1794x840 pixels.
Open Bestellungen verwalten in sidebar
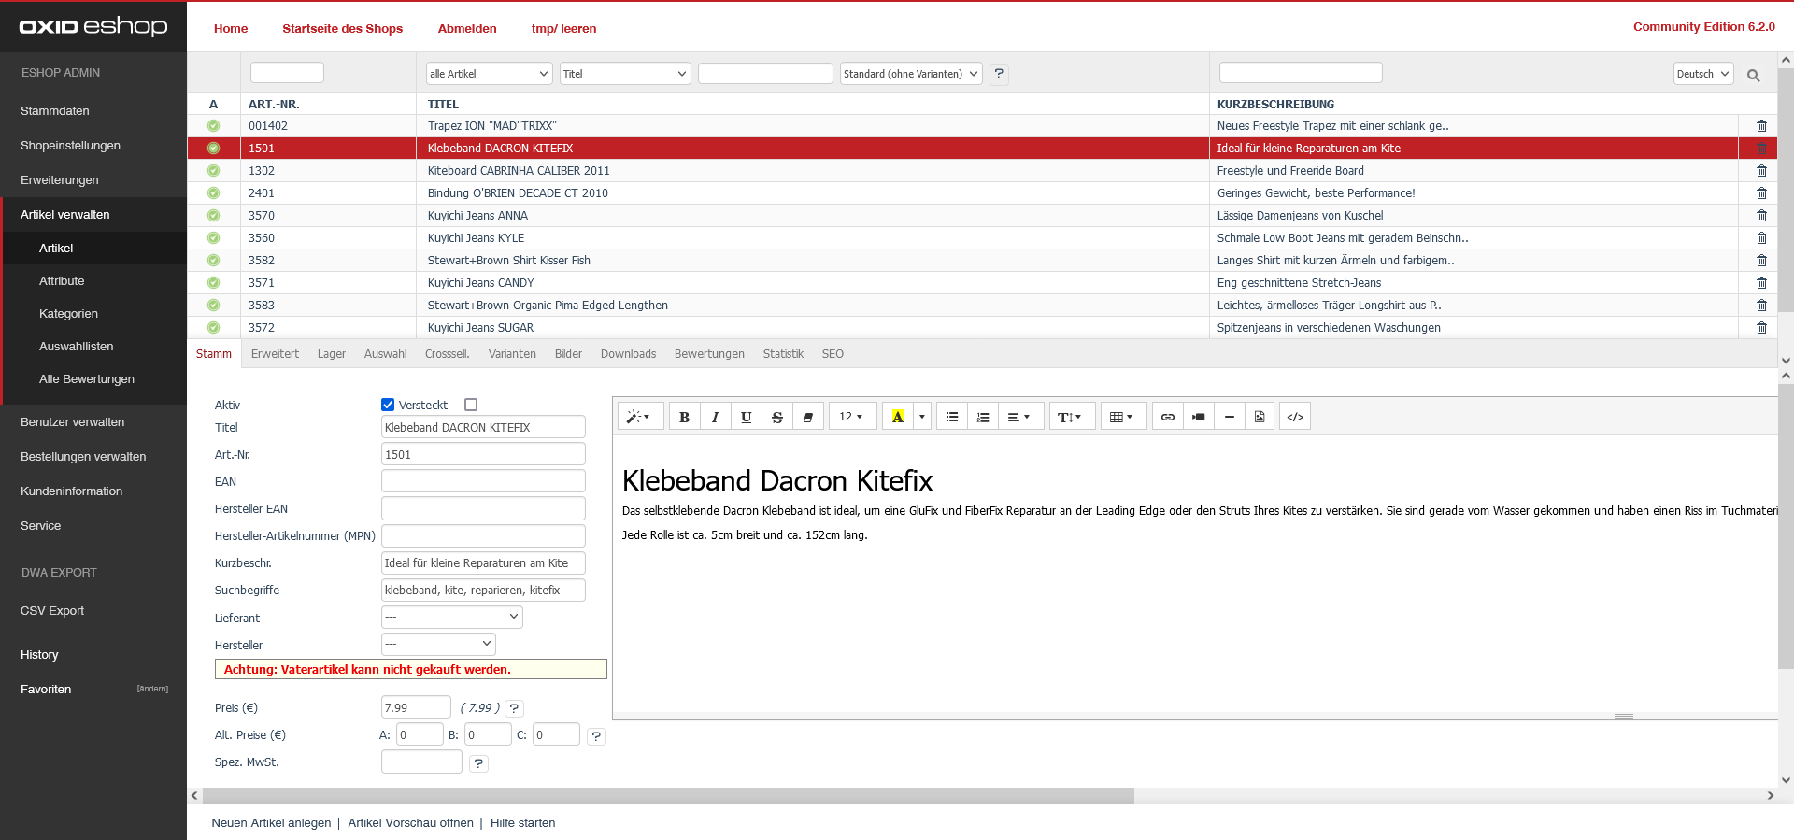pyautogui.click(x=83, y=457)
